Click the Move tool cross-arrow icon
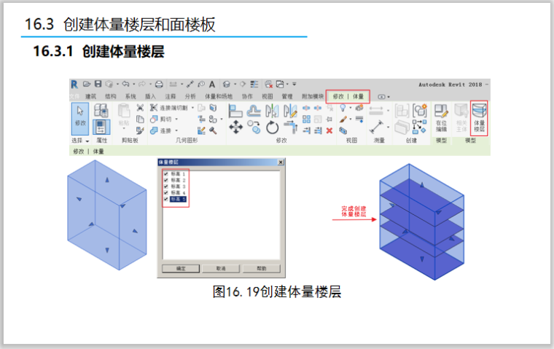The height and width of the screenshot is (349, 554). click(x=236, y=128)
